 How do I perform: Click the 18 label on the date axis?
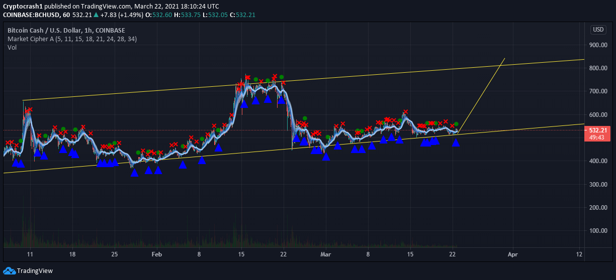[x=72, y=254]
